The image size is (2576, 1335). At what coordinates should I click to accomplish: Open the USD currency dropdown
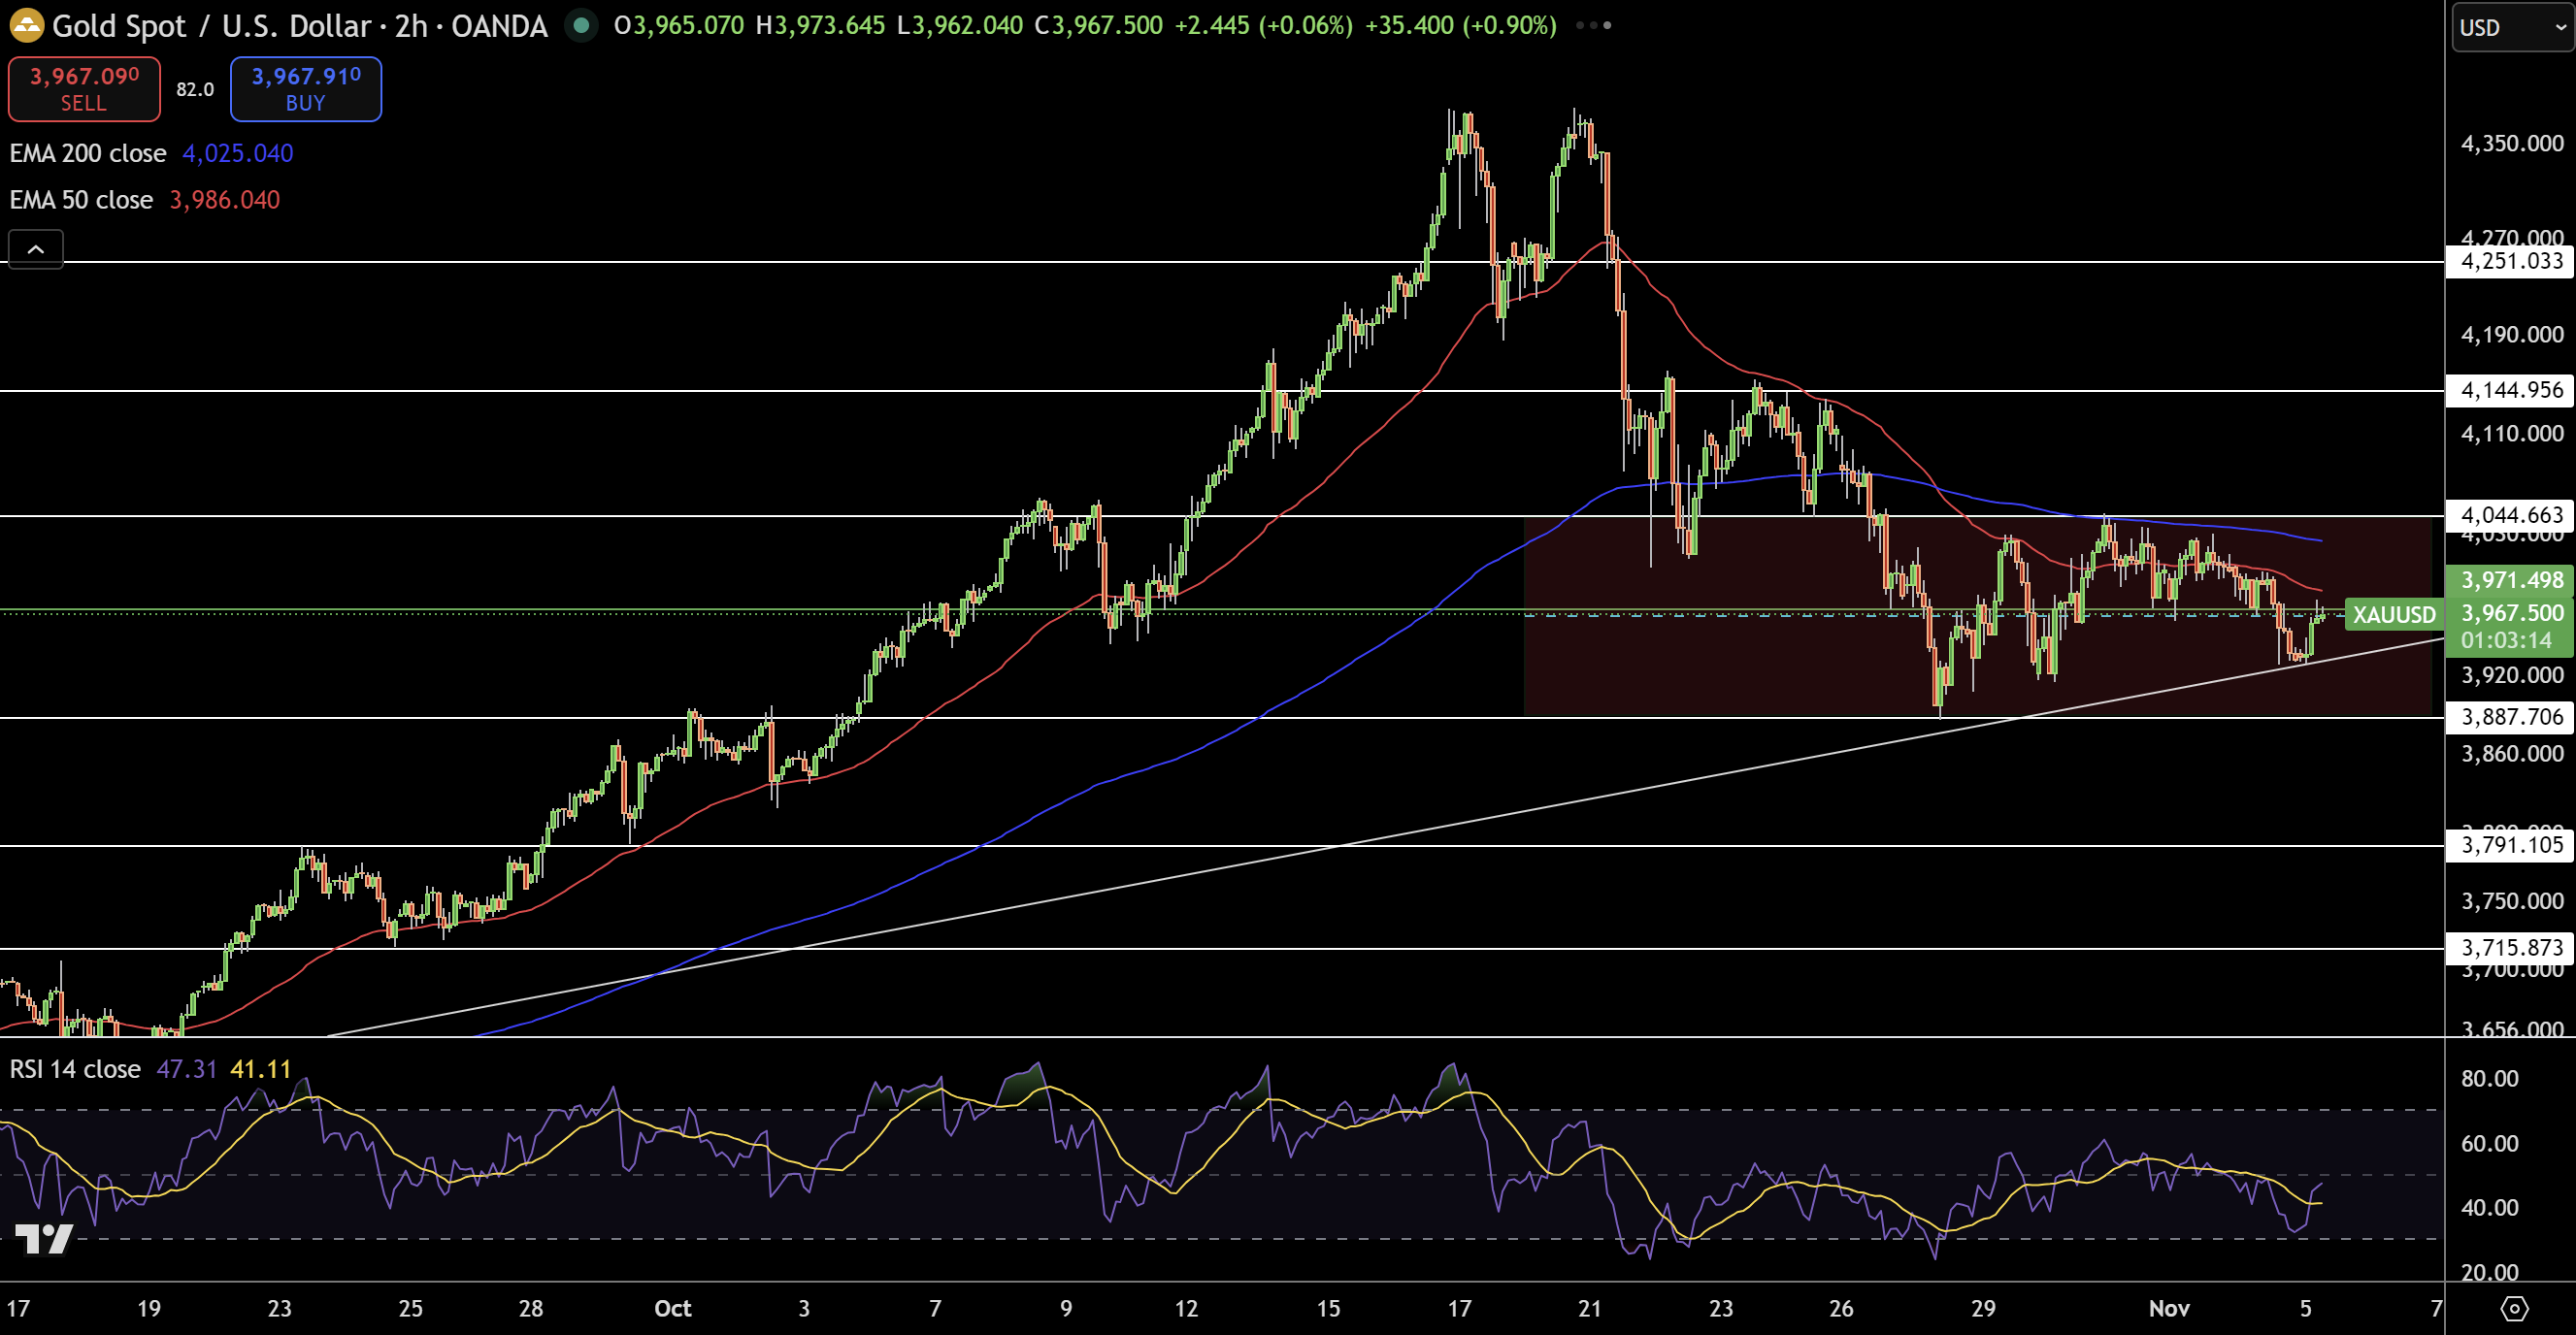click(2512, 27)
